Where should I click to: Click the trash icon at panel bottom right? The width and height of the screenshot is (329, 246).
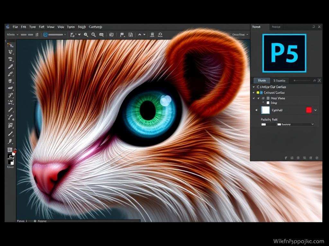[317, 158]
